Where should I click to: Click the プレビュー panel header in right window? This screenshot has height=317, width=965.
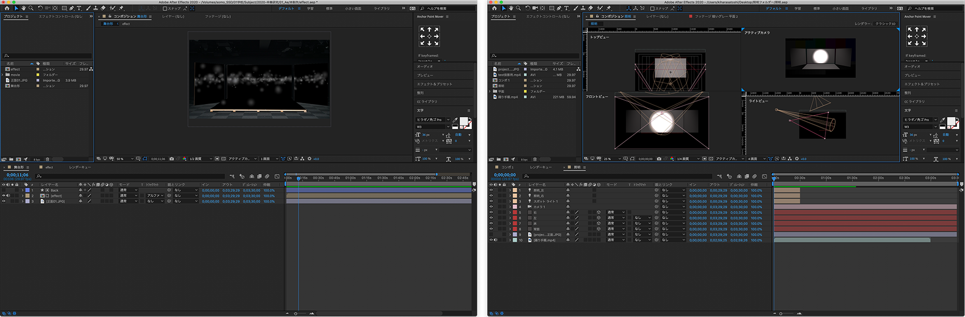click(x=912, y=75)
